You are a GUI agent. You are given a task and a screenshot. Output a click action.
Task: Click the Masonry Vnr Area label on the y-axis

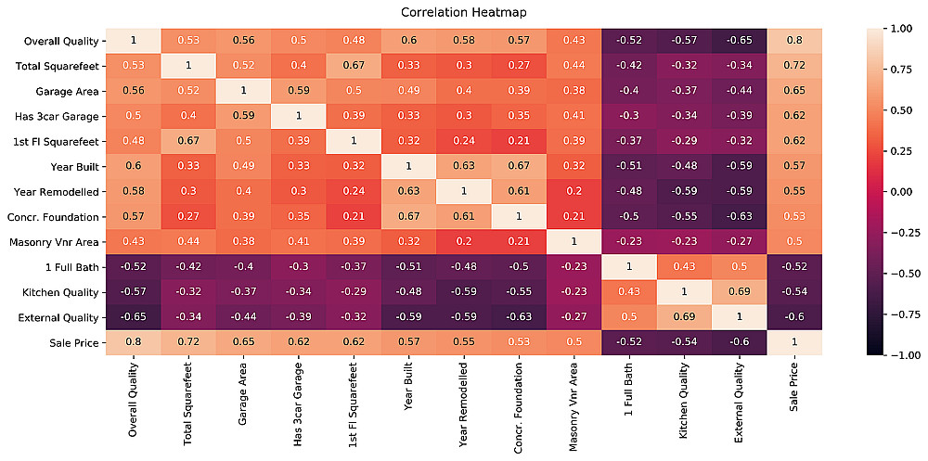pos(58,241)
